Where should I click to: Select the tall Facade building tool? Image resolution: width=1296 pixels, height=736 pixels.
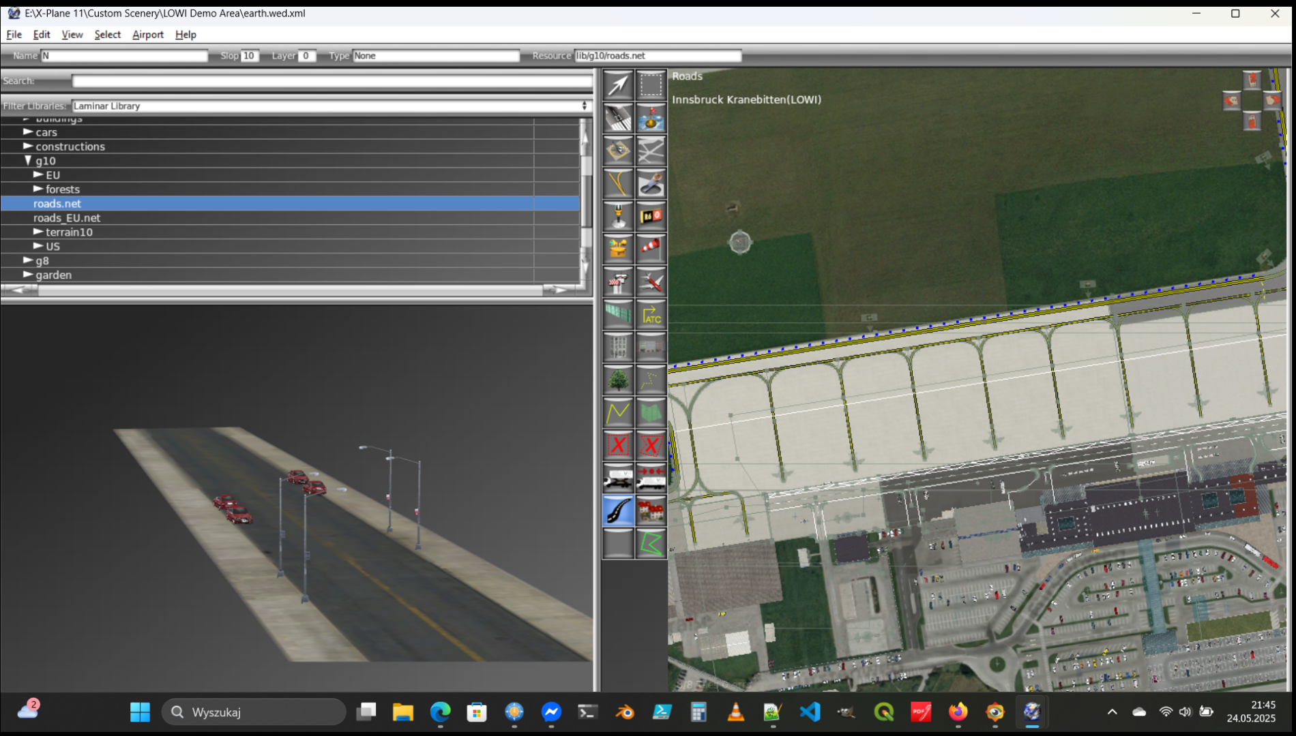pyautogui.click(x=618, y=347)
